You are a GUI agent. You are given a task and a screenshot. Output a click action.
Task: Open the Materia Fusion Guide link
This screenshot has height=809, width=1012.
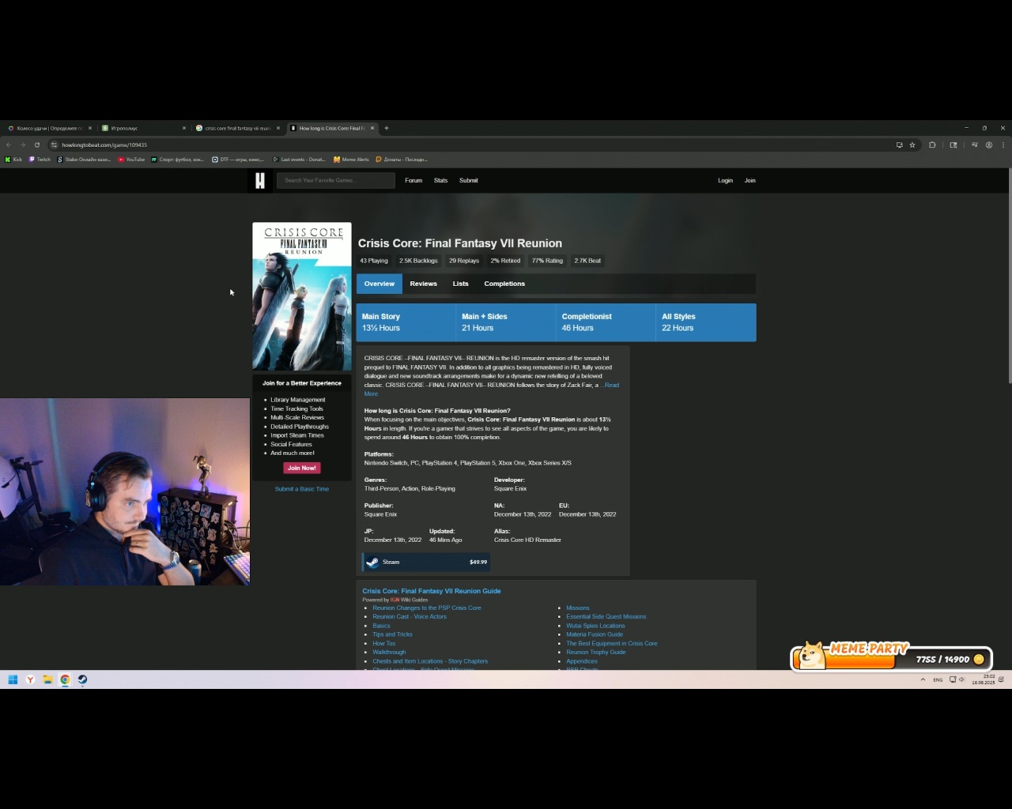tap(595, 634)
